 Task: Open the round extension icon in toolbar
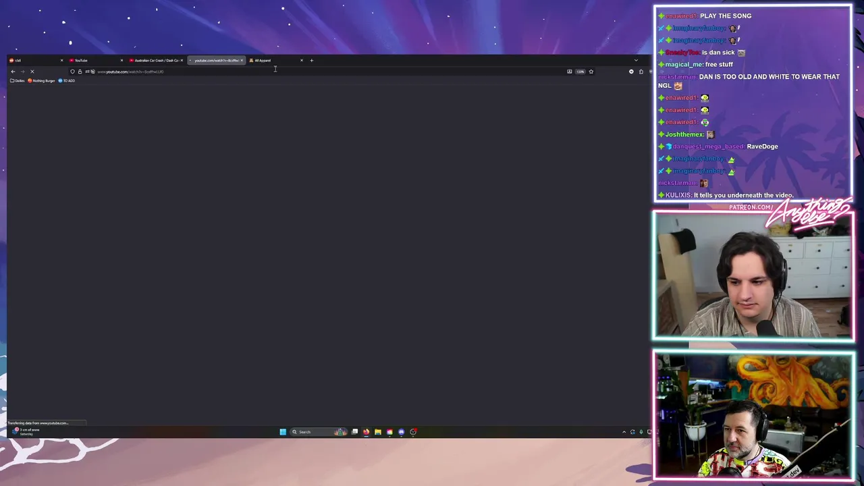pyautogui.click(x=631, y=72)
